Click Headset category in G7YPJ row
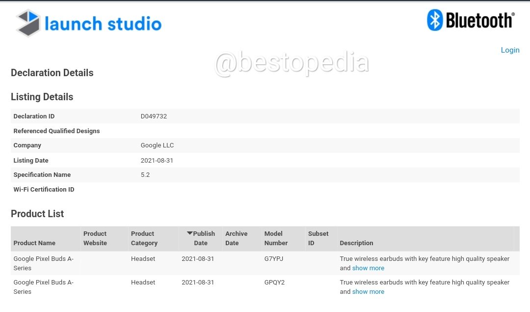 pyautogui.click(x=143, y=258)
